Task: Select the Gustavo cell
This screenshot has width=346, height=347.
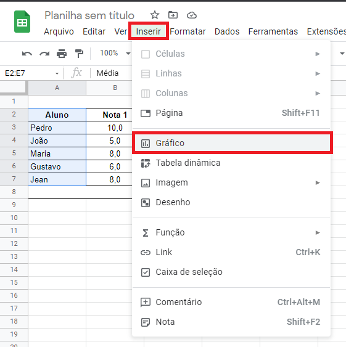Action: 57,166
